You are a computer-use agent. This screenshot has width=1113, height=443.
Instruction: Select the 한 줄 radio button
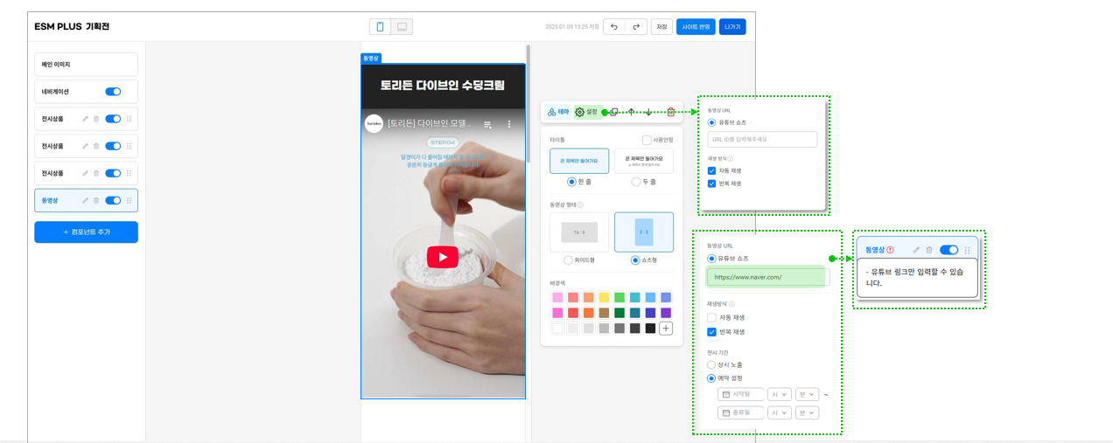point(571,182)
